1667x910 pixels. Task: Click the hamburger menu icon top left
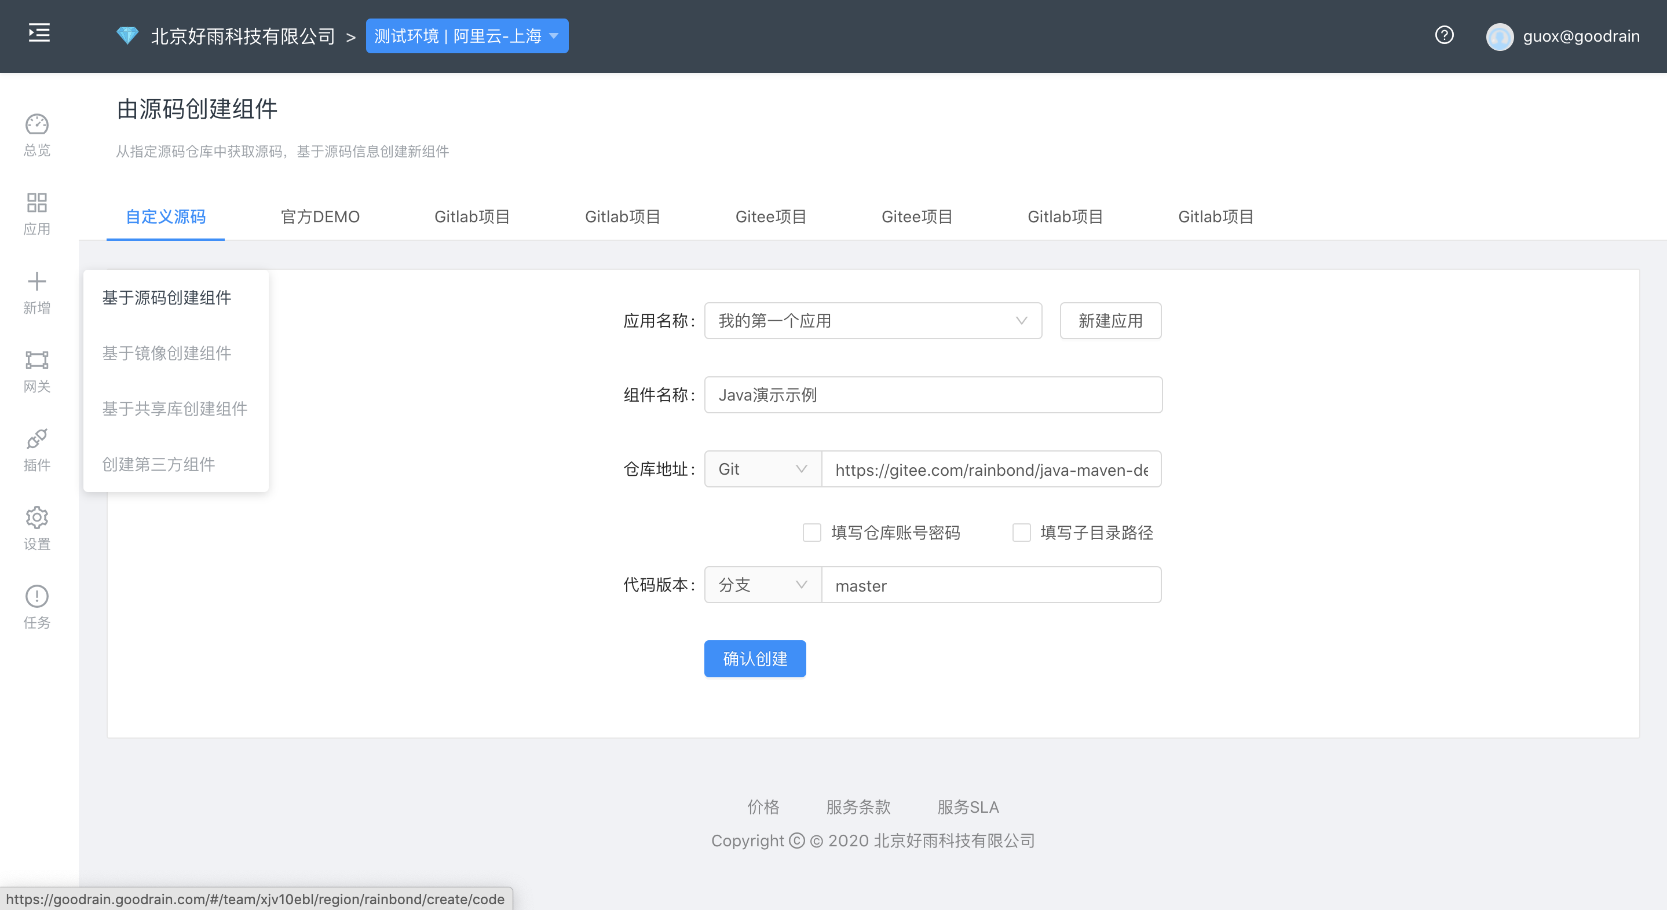(x=38, y=34)
